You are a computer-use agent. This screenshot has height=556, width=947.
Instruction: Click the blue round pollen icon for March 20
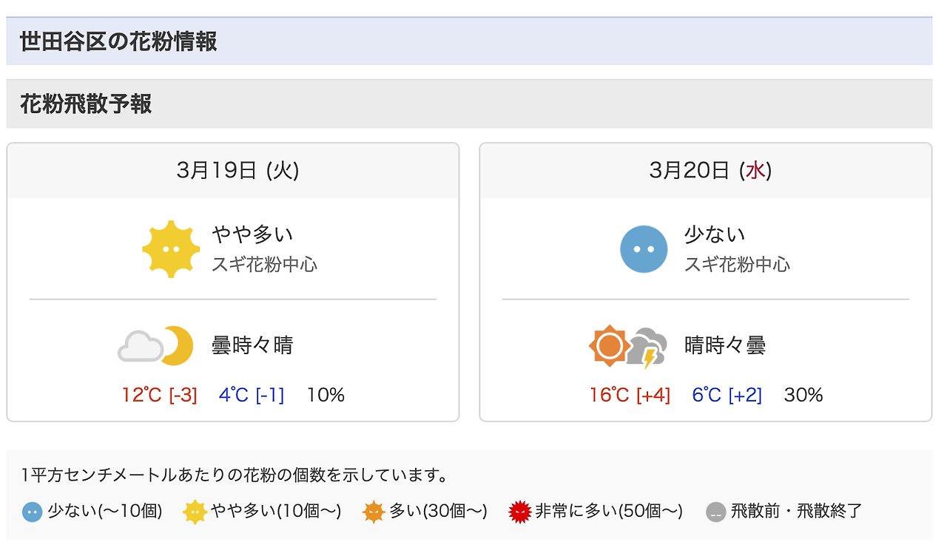point(644,249)
